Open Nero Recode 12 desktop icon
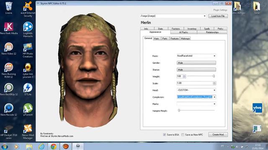This screenshot has width=268, height=150. pyautogui.click(x=9, y=110)
